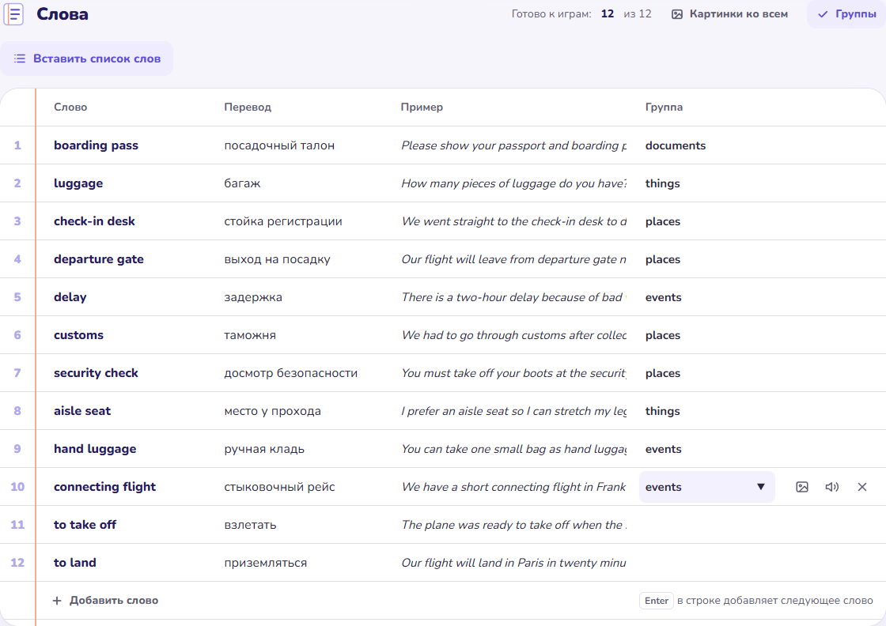Viewport: 886px width, 626px height.
Task: Click the word to take off
Action: coord(85,524)
